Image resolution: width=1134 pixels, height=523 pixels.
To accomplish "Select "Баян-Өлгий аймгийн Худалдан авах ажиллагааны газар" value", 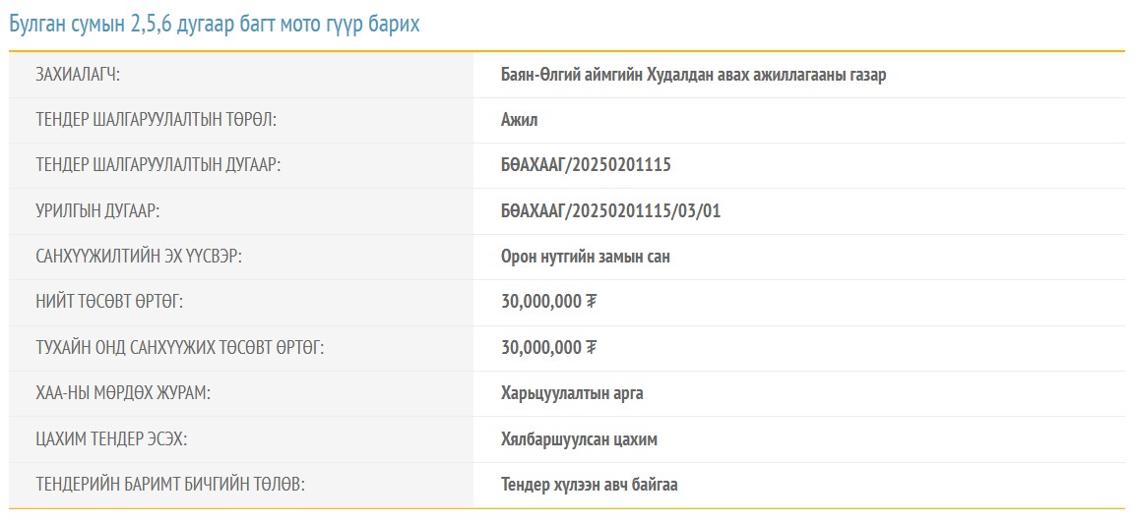I will pos(693,75).
